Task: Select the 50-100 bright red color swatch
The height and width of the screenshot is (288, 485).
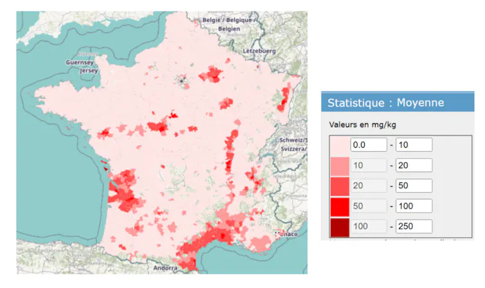Action: pos(340,207)
